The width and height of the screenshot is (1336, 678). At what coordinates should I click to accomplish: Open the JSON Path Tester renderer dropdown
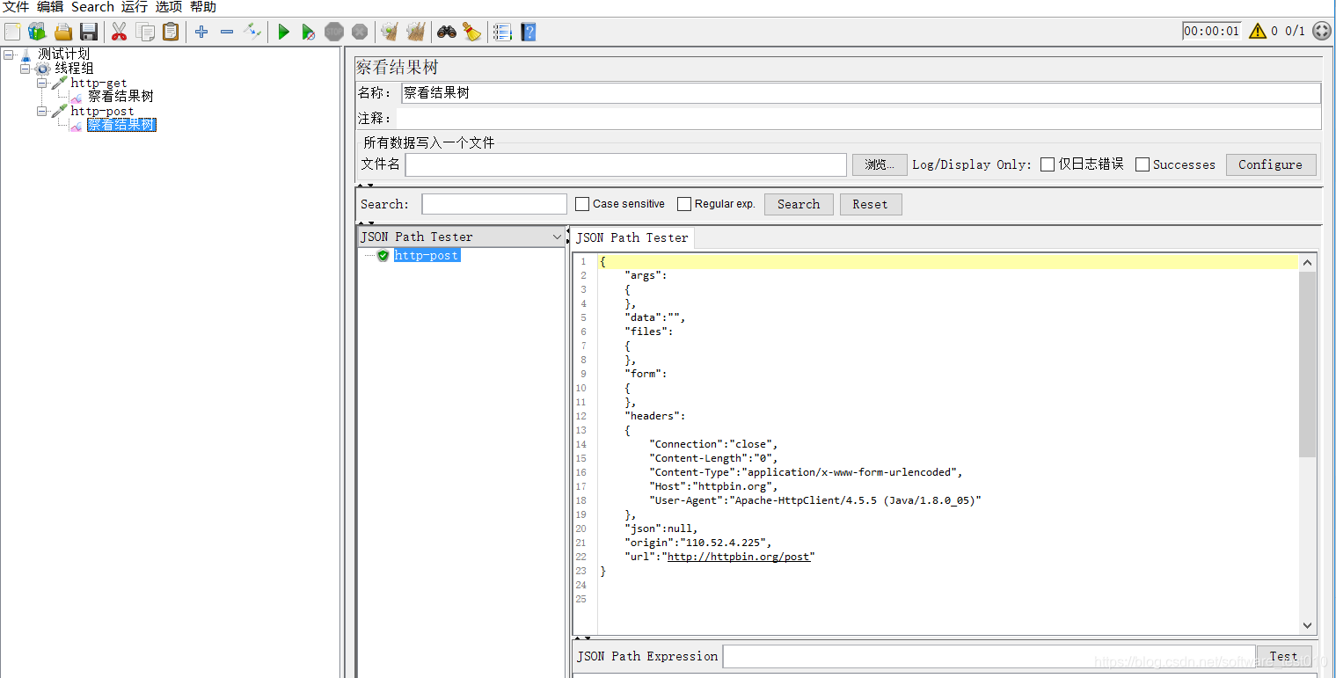point(556,237)
